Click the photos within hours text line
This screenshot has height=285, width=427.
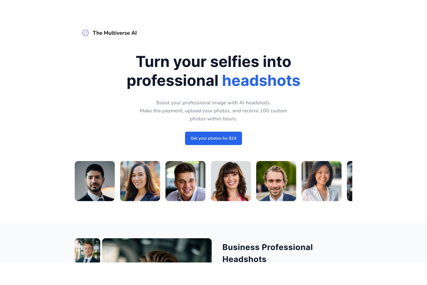pyautogui.click(x=213, y=119)
